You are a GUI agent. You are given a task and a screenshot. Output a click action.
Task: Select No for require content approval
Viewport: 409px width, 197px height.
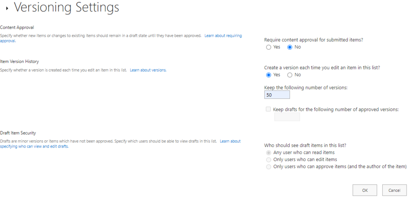click(290, 47)
